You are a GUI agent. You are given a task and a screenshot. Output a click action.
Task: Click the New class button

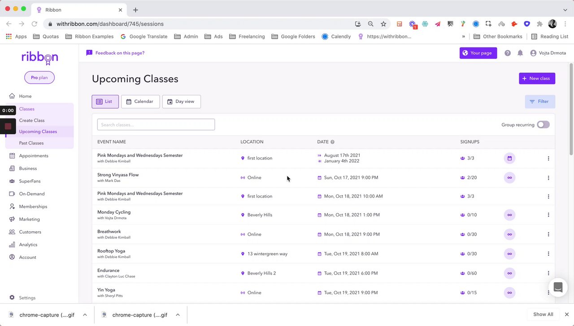click(x=537, y=78)
